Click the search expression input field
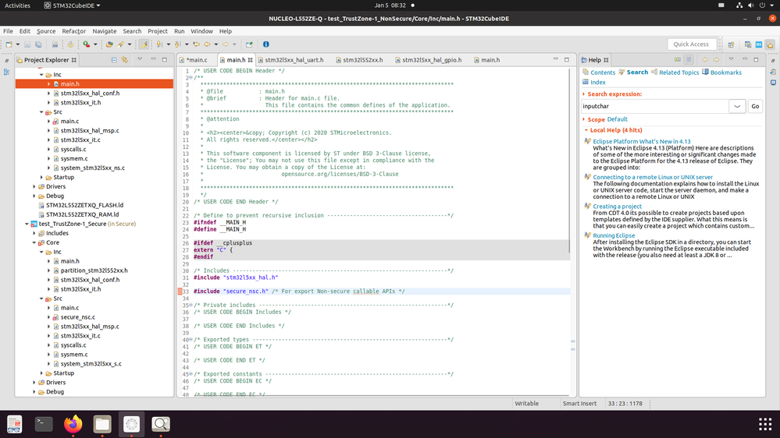Viewport: 780px width, 438px height. pyautogui.click(x=654, y=106)
